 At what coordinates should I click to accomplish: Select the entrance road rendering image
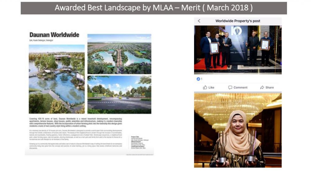[x=119, y=94]
